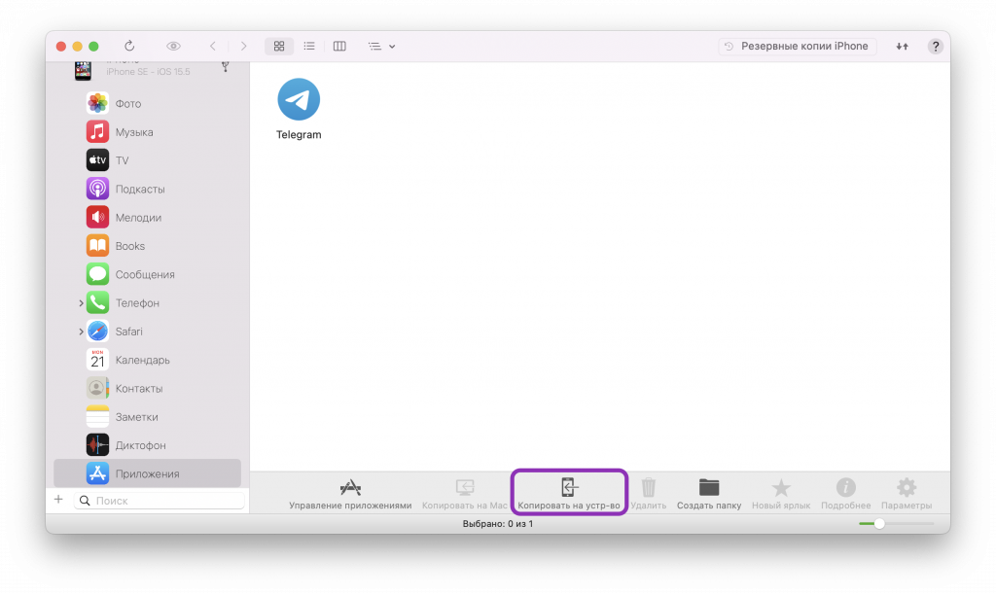Open the Заметки notes section
The width and height of the screenshot is (996, 594).
coord(148,417)
